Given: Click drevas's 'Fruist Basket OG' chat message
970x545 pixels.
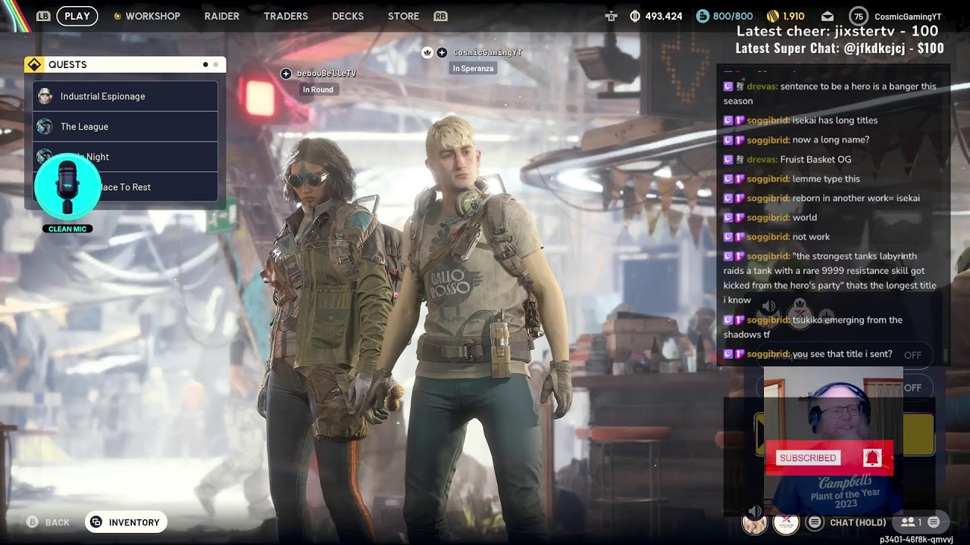Looking at the screenshot, I should coord(787,160).
